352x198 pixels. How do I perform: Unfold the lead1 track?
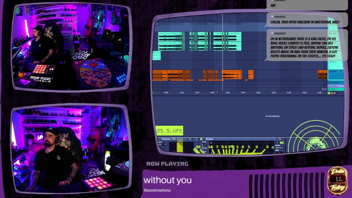pyautogui.click(x=330, y=71)
